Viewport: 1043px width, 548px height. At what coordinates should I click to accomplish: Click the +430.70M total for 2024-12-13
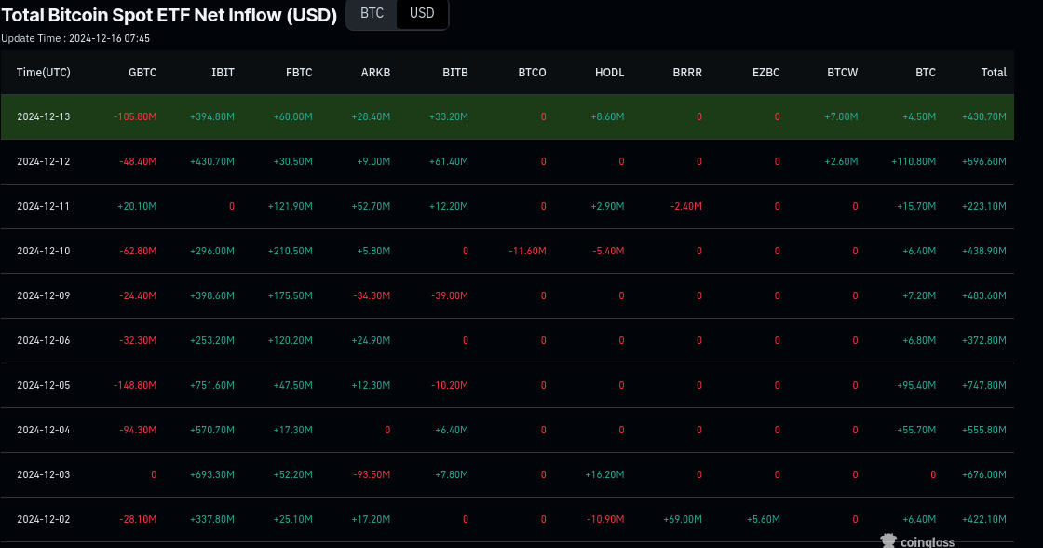tap(984, 117)
